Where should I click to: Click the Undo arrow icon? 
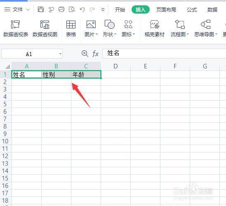pyautogui.click(x=82, y=9)
